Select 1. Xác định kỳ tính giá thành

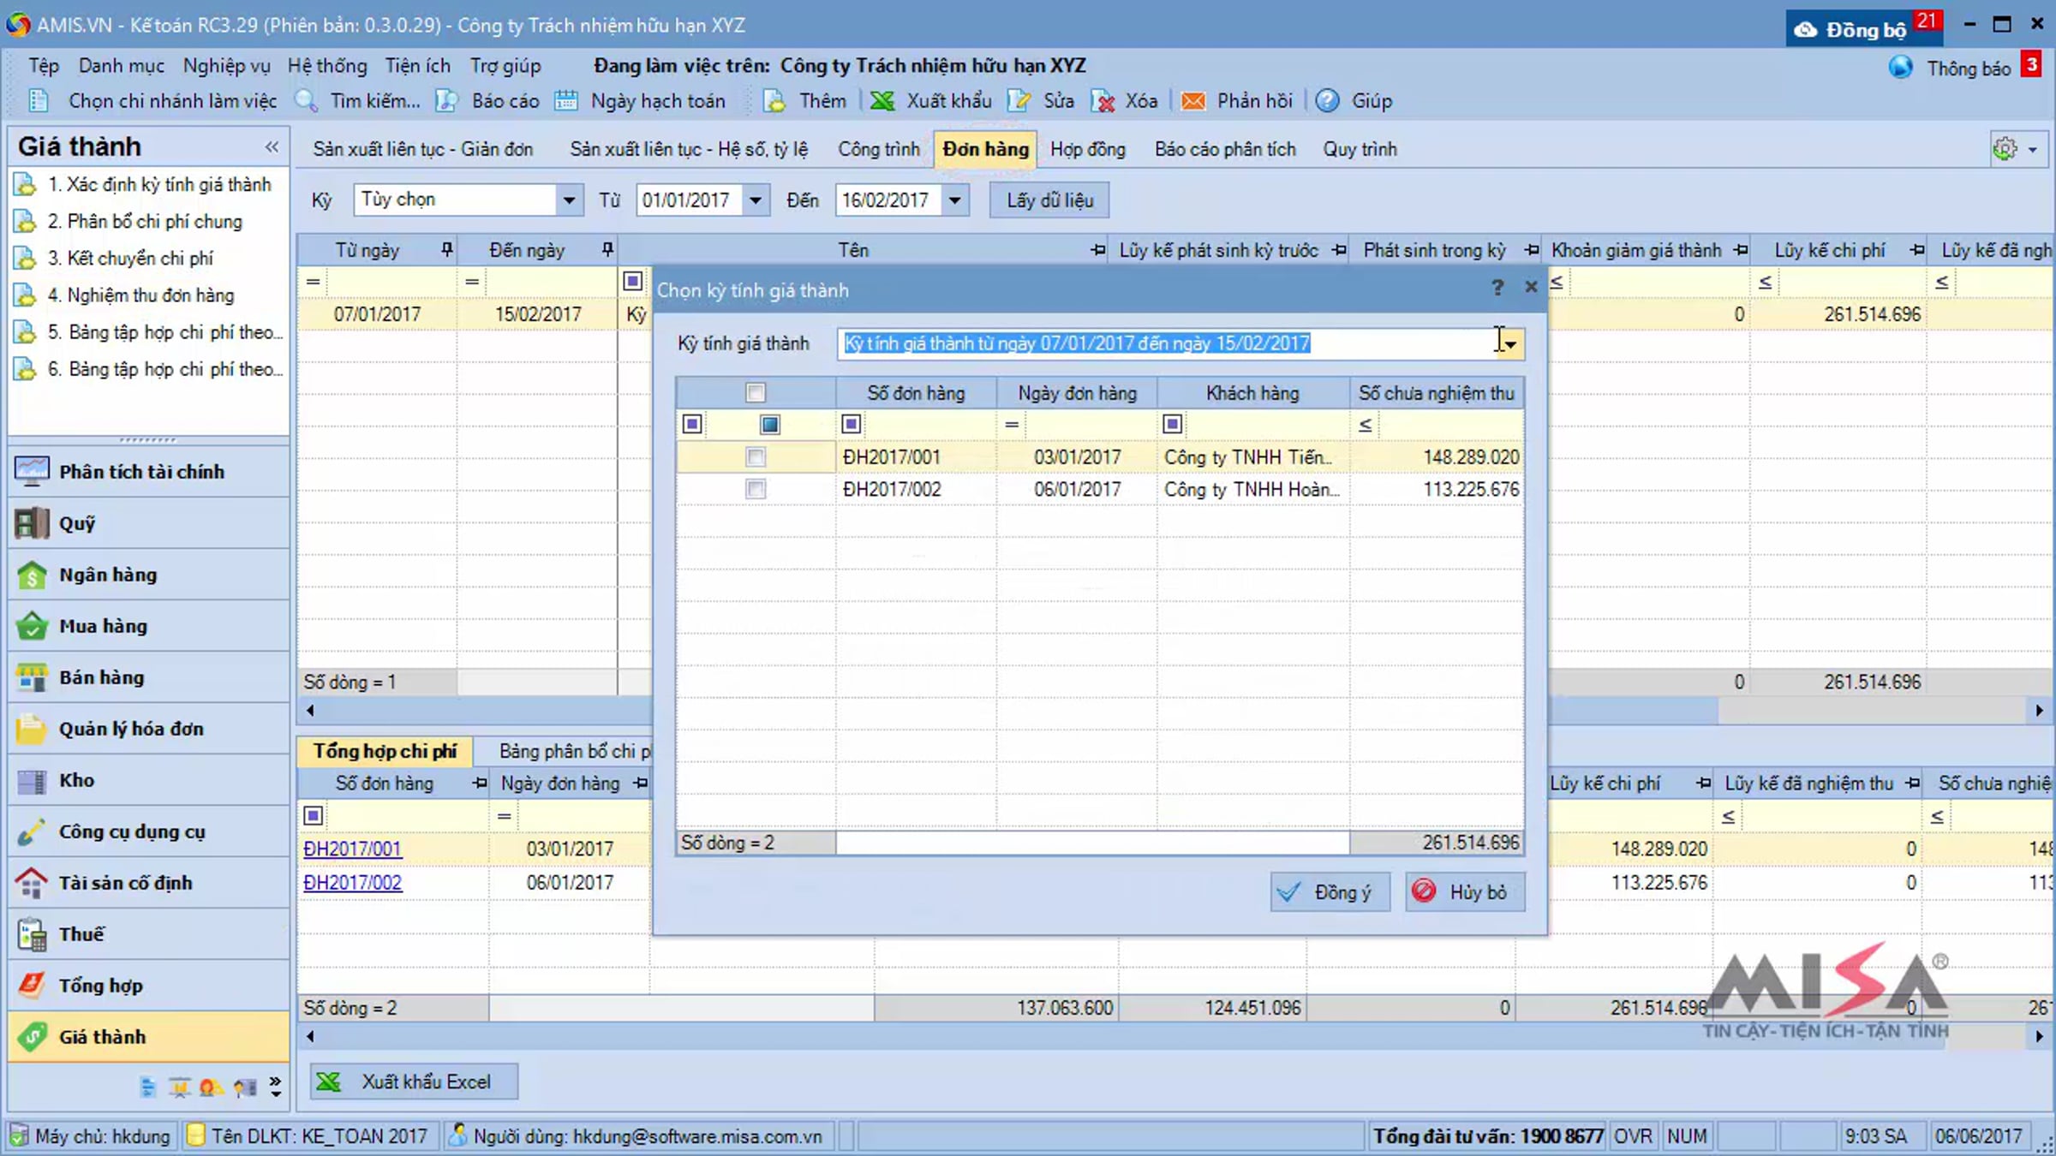pyautogui.click(x=159, y=185)
